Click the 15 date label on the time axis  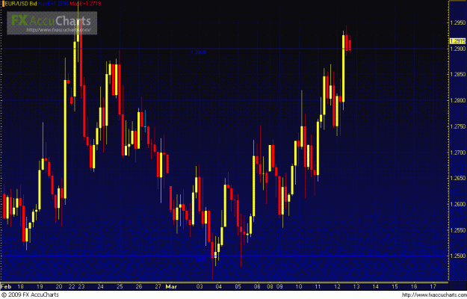click(x=395, y=287)
